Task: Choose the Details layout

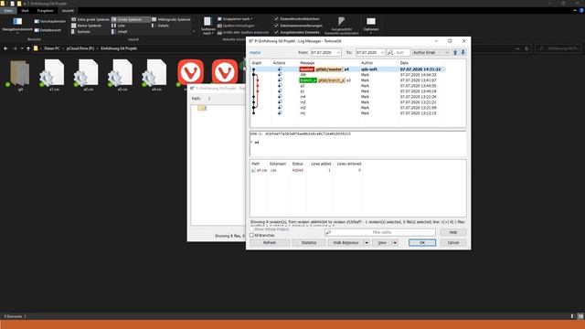Action: [x=161, y=26]
